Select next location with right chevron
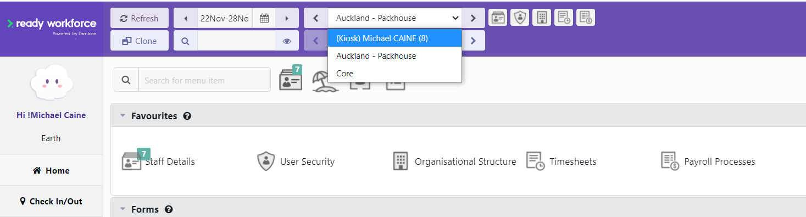806x217 pixels. tap(473, 18)
